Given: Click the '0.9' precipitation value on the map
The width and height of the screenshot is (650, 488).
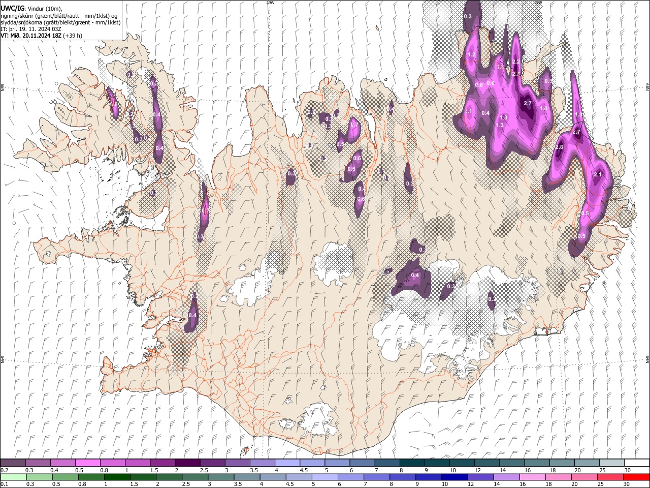Looking at the screenshot, I should tap(585, 213).
